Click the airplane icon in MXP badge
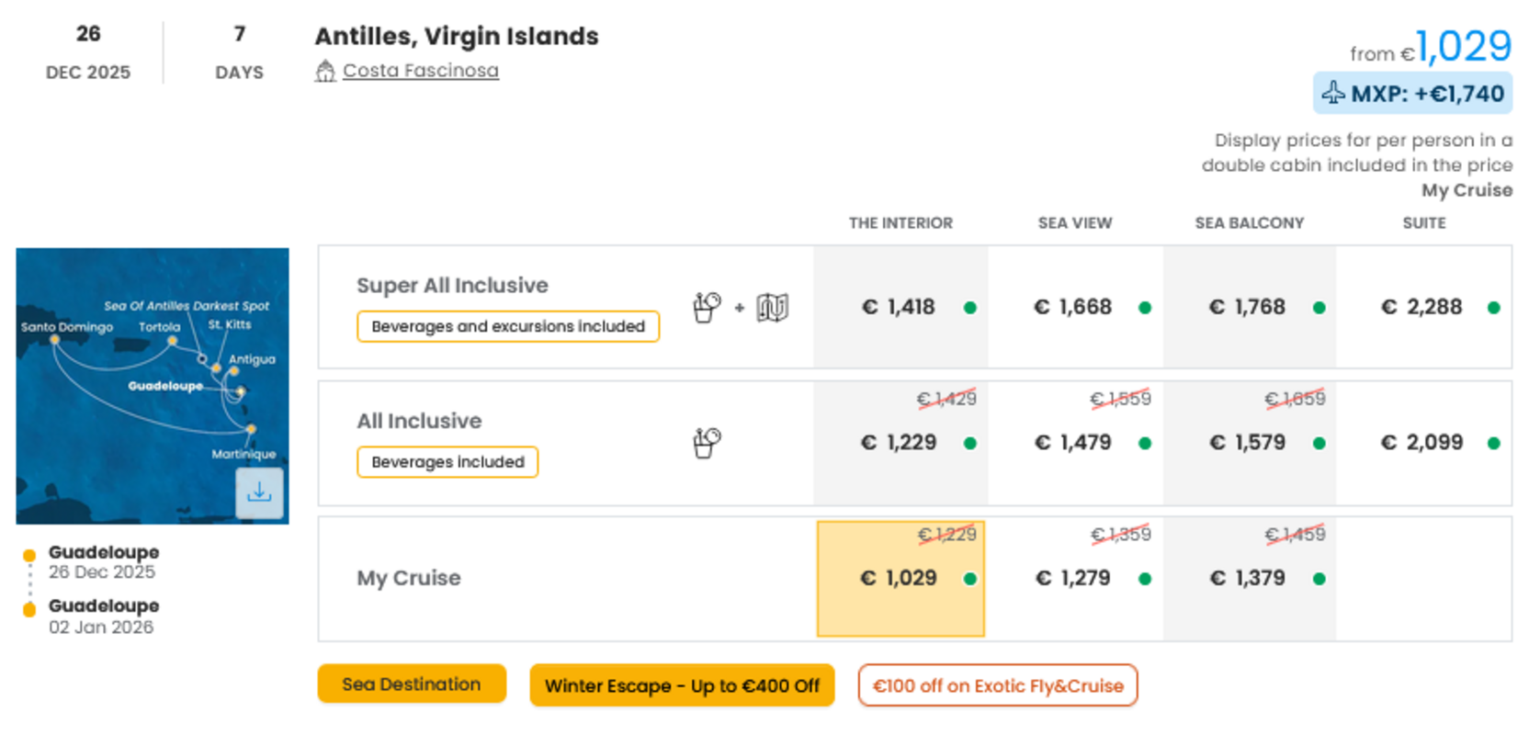 1333,93
